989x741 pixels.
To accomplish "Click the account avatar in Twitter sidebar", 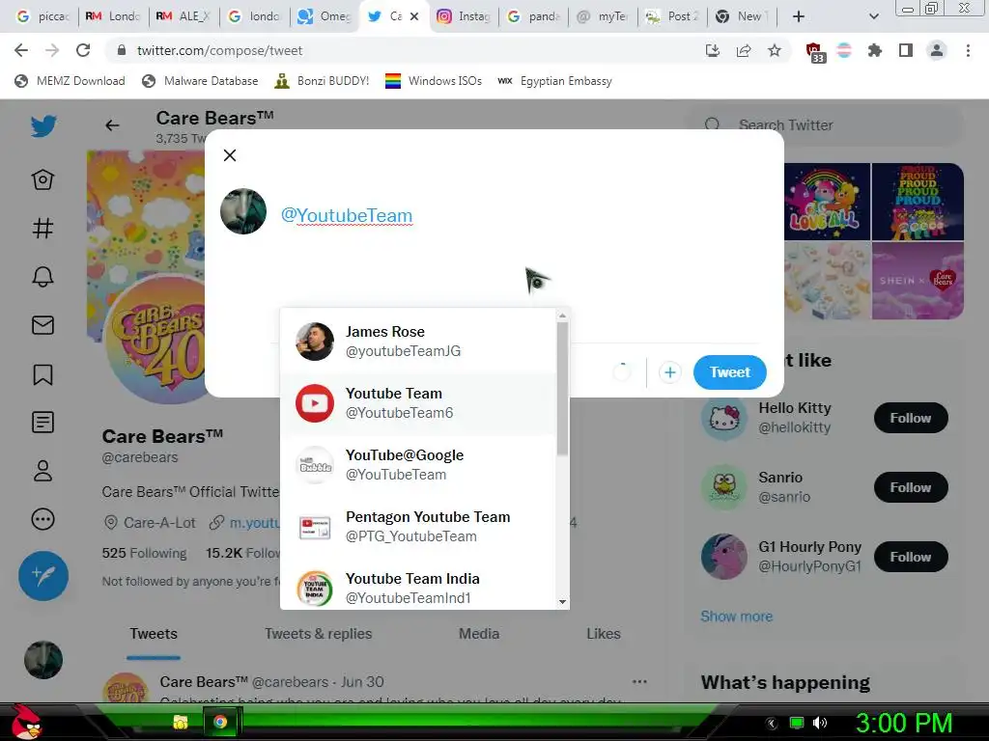I will 43,660.
